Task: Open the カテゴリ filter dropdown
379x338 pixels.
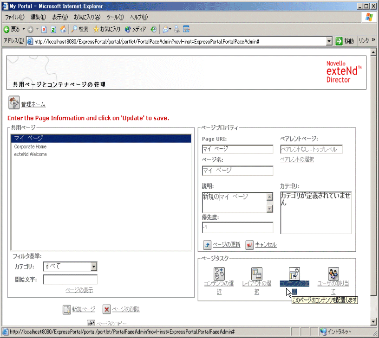Action: point(93,267)
